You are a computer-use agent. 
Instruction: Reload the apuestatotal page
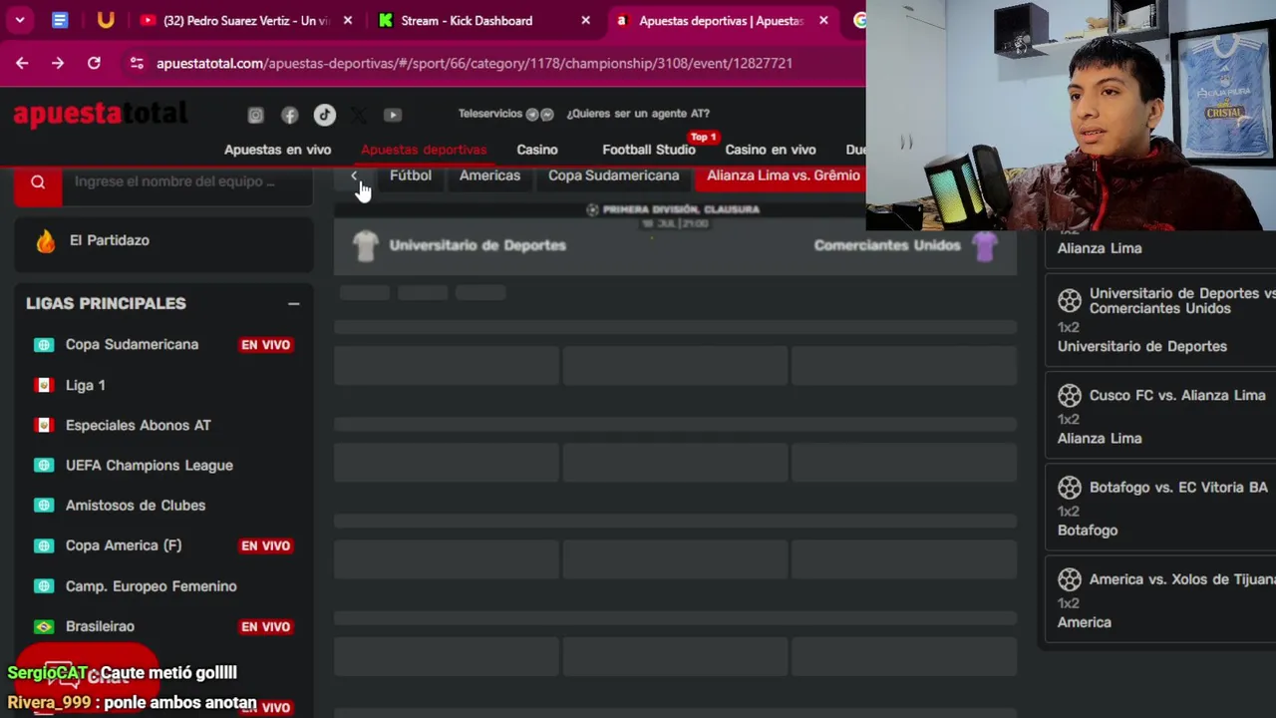[x=94, y=63]
